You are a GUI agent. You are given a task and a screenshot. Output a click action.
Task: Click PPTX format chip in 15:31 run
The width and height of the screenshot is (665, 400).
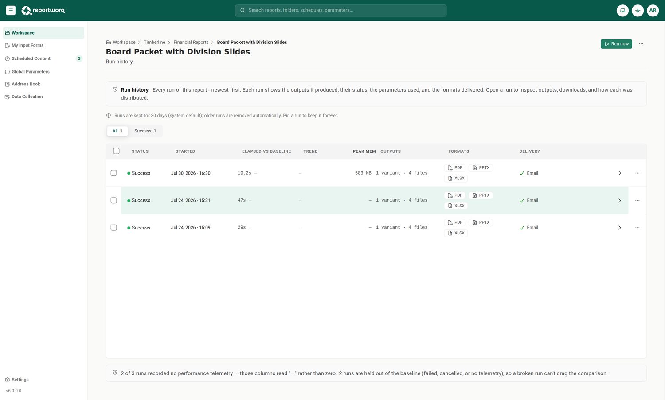(x=481, y=195)
